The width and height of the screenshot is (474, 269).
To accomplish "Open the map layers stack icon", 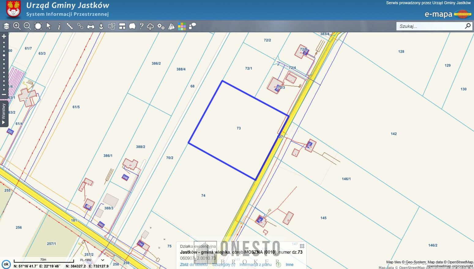I will click(6, 26).
